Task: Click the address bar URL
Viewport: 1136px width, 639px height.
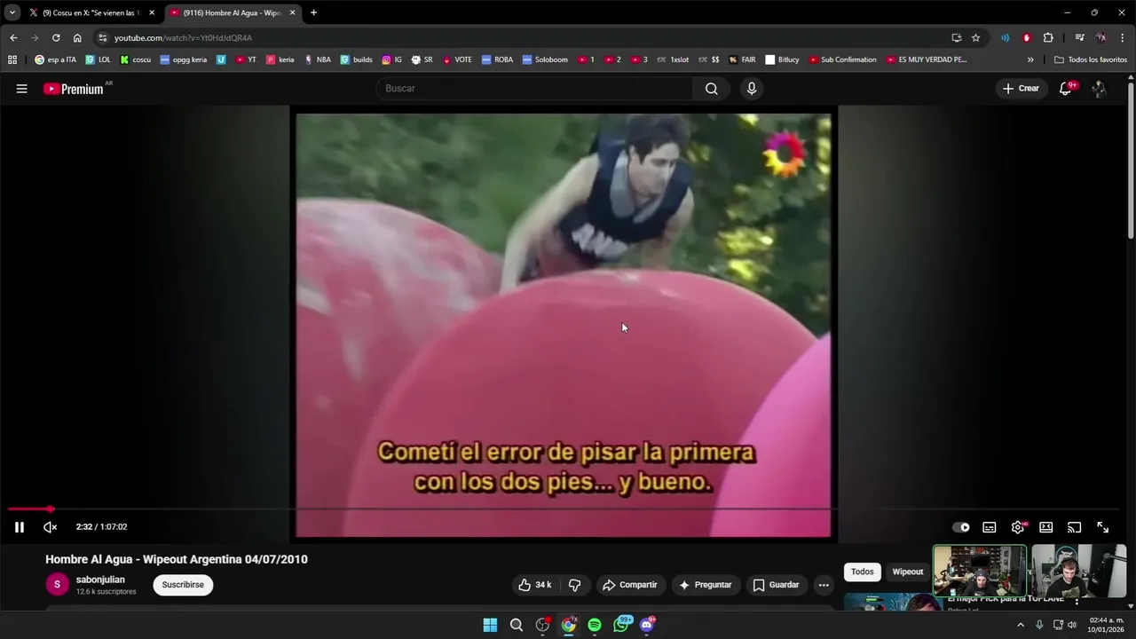Action: pos(183,38)
